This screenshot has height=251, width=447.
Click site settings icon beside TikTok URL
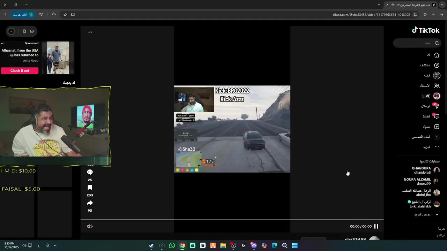[x=415, y=15]
